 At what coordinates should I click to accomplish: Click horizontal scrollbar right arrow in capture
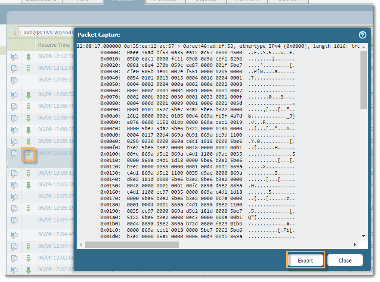pyautogui.click(x=355, y=245)
